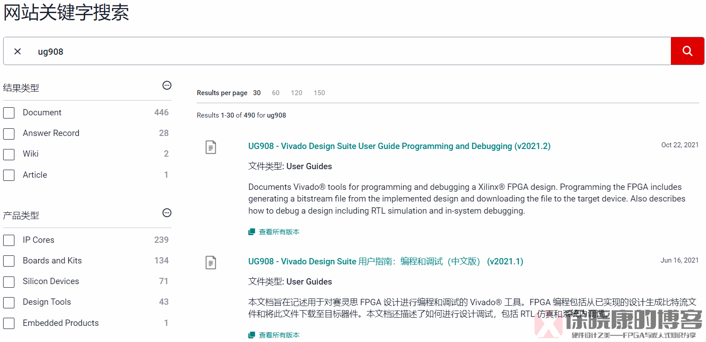Click the Document filter label
706x342 pixels.
(42, 113)
